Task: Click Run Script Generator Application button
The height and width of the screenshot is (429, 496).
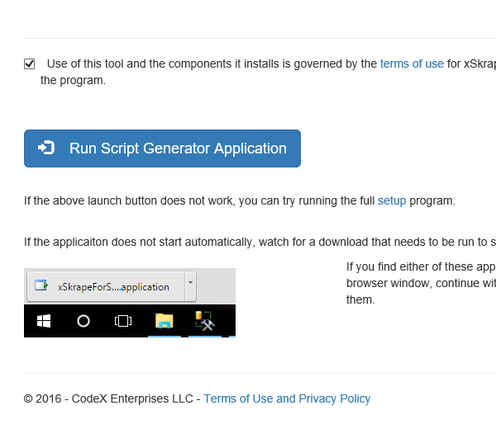Action: click(162, 148)
